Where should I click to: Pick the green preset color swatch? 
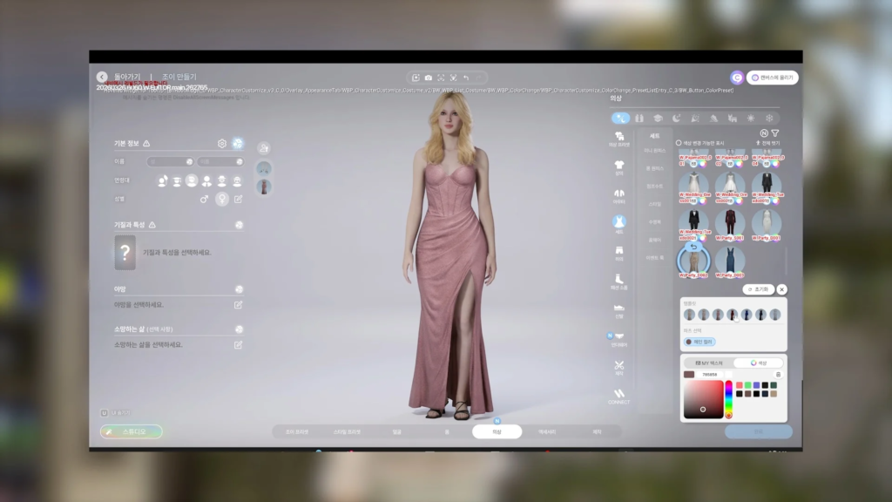point(748,384)
